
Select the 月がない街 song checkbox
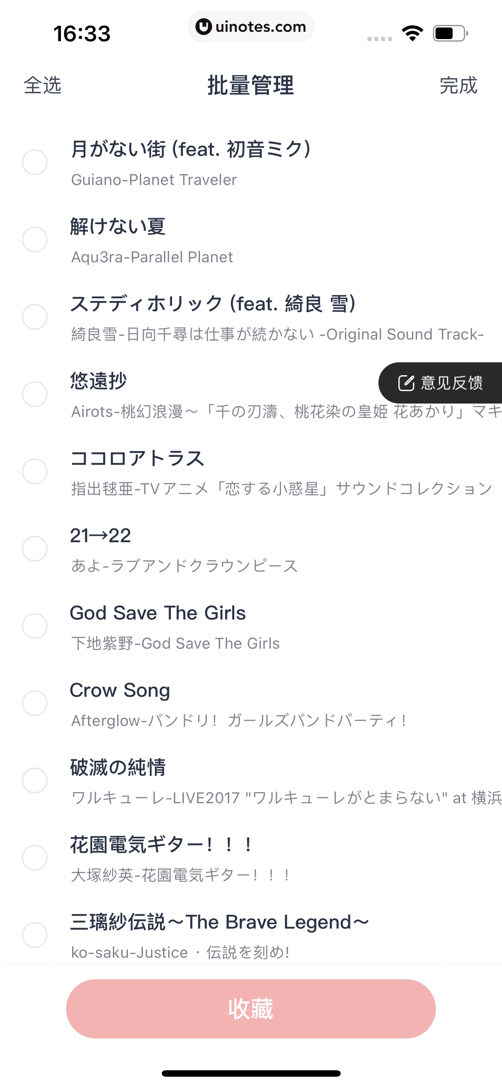(35, 162)
